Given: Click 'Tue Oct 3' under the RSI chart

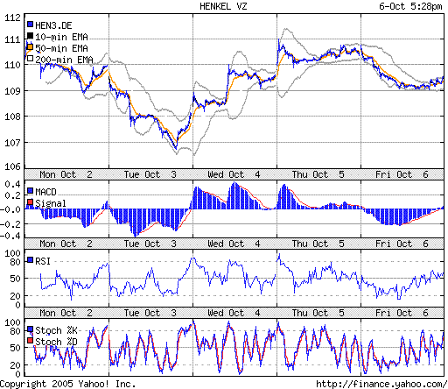Looking at the screenshot, I should 150,313.
